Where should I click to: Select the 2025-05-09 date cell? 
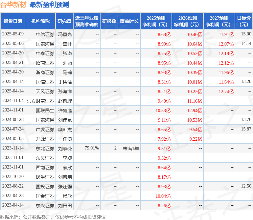click(x=13, y=34)
